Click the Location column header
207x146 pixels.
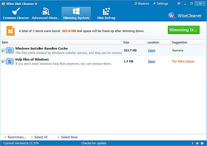[158, 42]
